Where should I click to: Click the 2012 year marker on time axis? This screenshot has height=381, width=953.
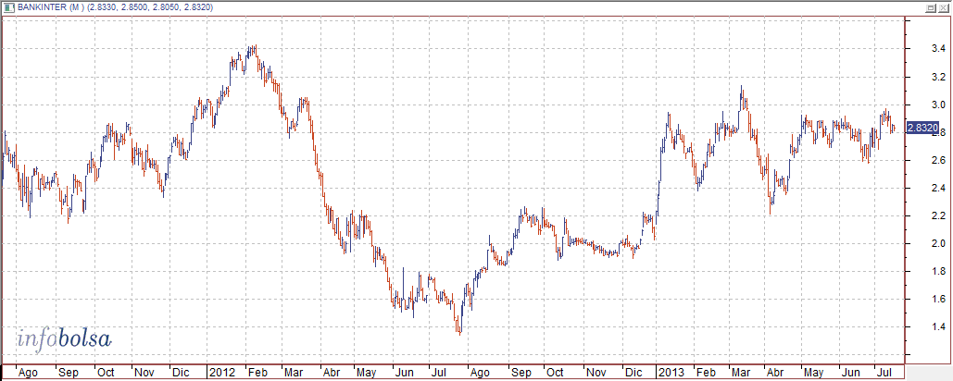click(x=220, y=372)
